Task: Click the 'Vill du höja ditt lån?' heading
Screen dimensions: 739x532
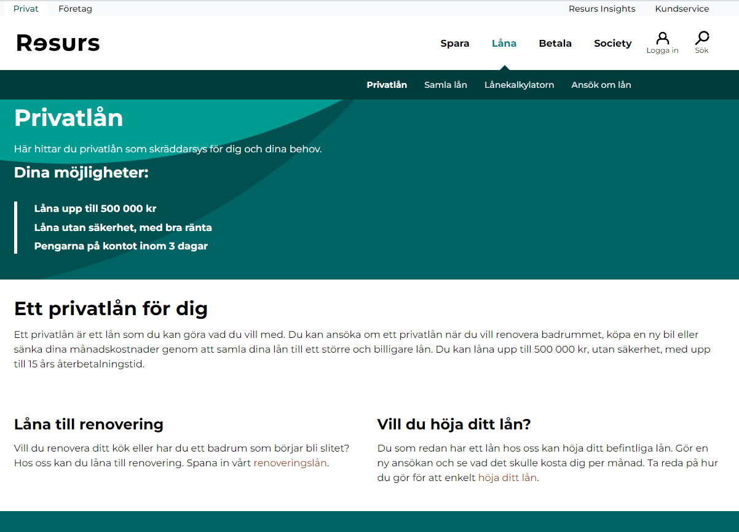Action: click(x=454, y=424)
